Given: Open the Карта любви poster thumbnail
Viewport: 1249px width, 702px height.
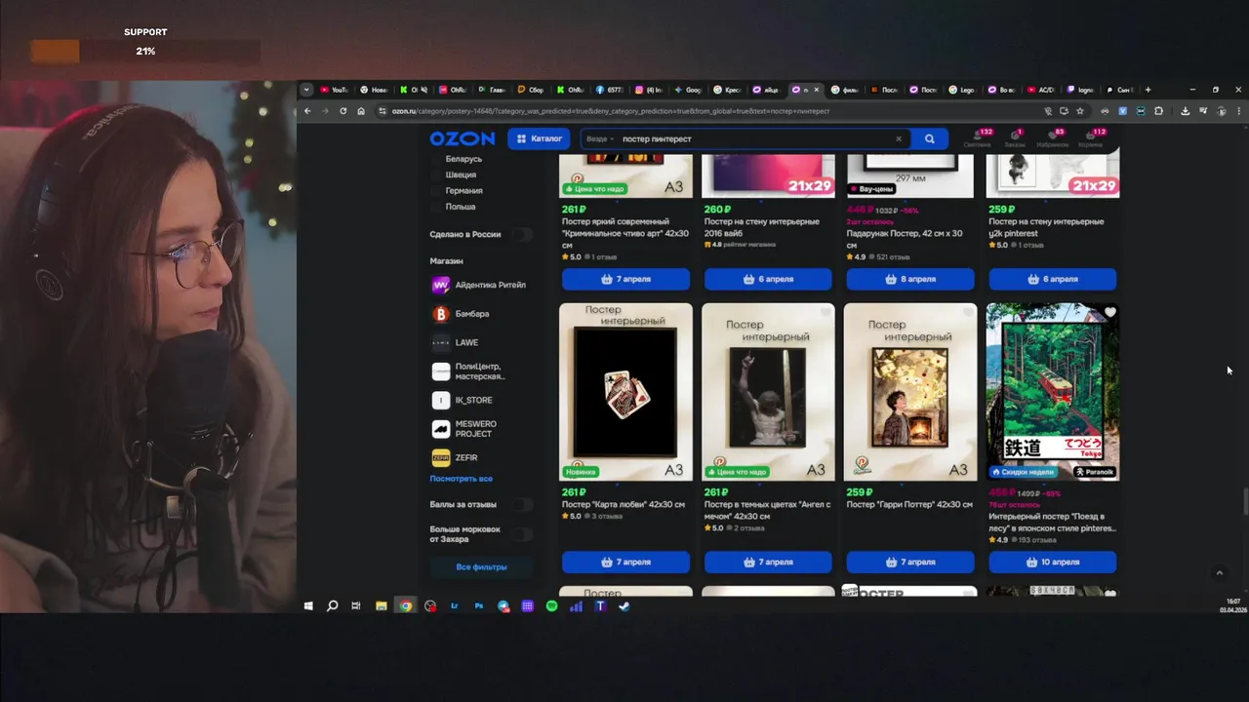Looking at the screenshot, I should point(625,392).
